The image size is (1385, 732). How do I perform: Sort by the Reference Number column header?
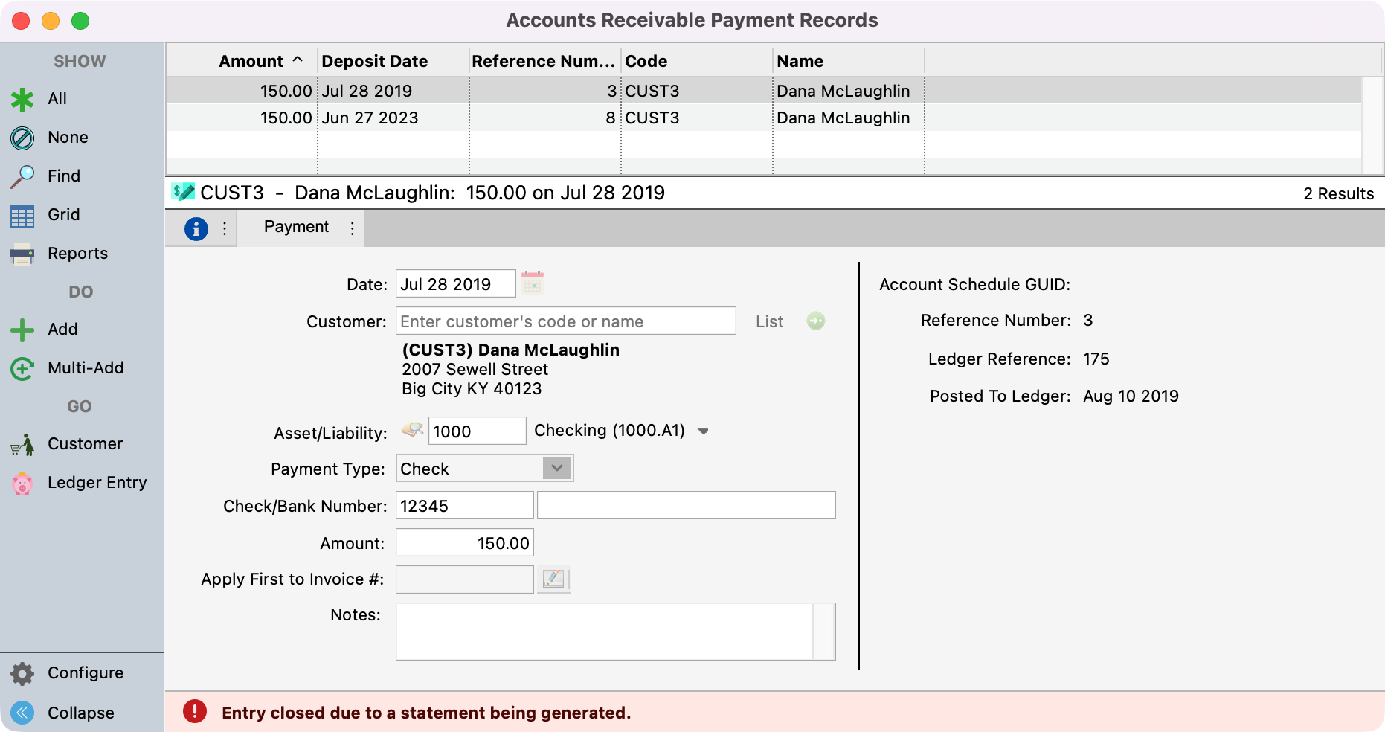tap(545, 61)
